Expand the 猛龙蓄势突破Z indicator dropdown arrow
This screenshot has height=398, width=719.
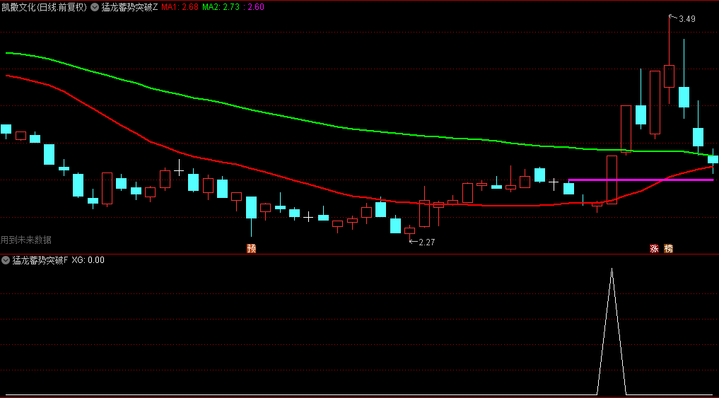[x=95, y=7]
